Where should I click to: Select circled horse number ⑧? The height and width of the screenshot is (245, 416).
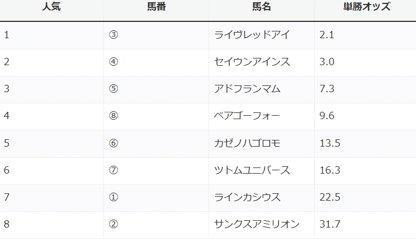pos(113,116)
